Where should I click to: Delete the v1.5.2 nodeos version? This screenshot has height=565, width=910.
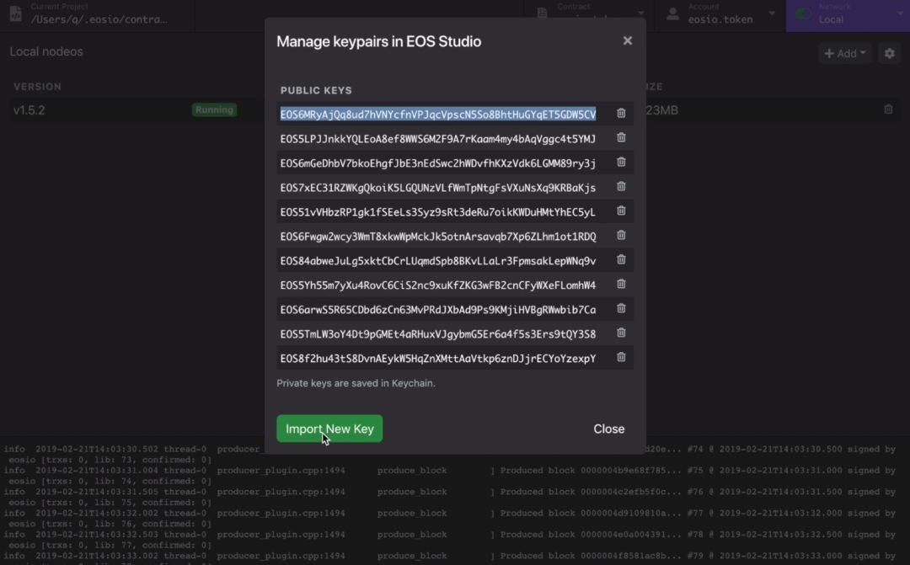(888, 109)
